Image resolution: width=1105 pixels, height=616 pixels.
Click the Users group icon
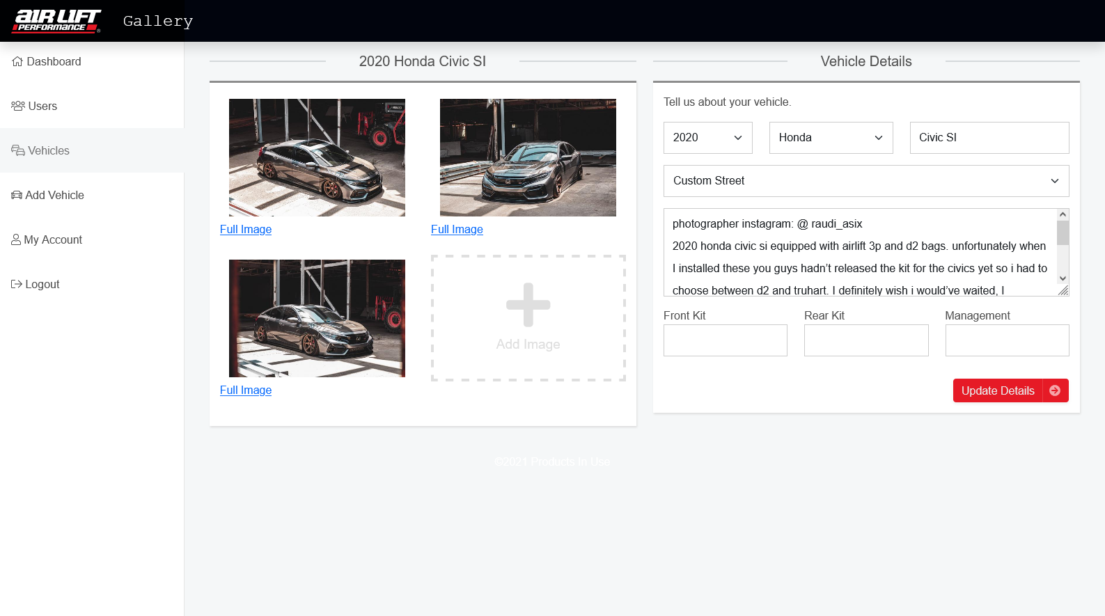point(18,106)
